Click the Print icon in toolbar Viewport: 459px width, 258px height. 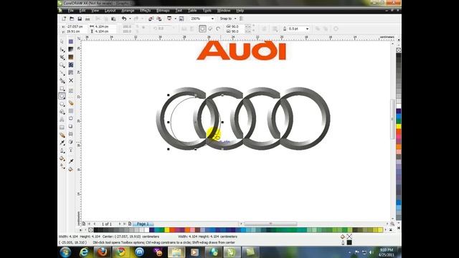(87, 19)
